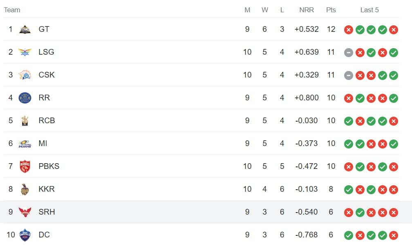Click the Pts column header
Viewport: 412px width, 246px height.
tap(331, 10)
